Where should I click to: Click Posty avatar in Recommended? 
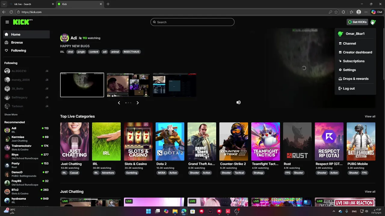pyautogui.click(x=7, y=165)
